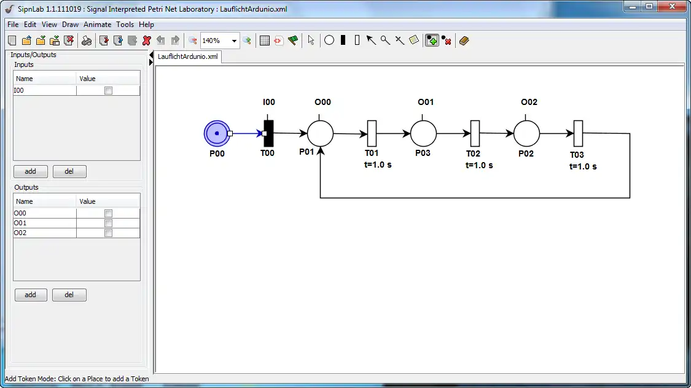Toggle the O01 output value checkbox
691x388 pixels.
[x=108, y=223]
